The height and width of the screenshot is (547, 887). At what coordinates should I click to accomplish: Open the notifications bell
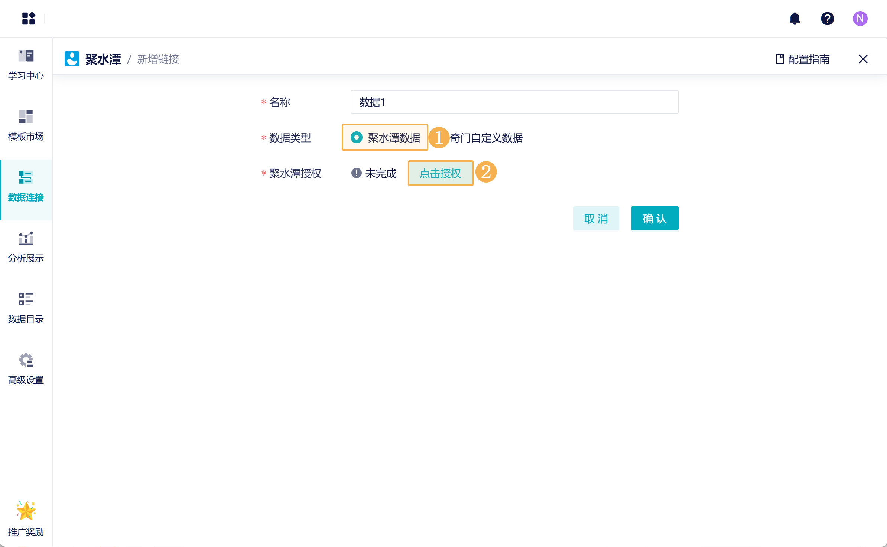coord(795,18)
